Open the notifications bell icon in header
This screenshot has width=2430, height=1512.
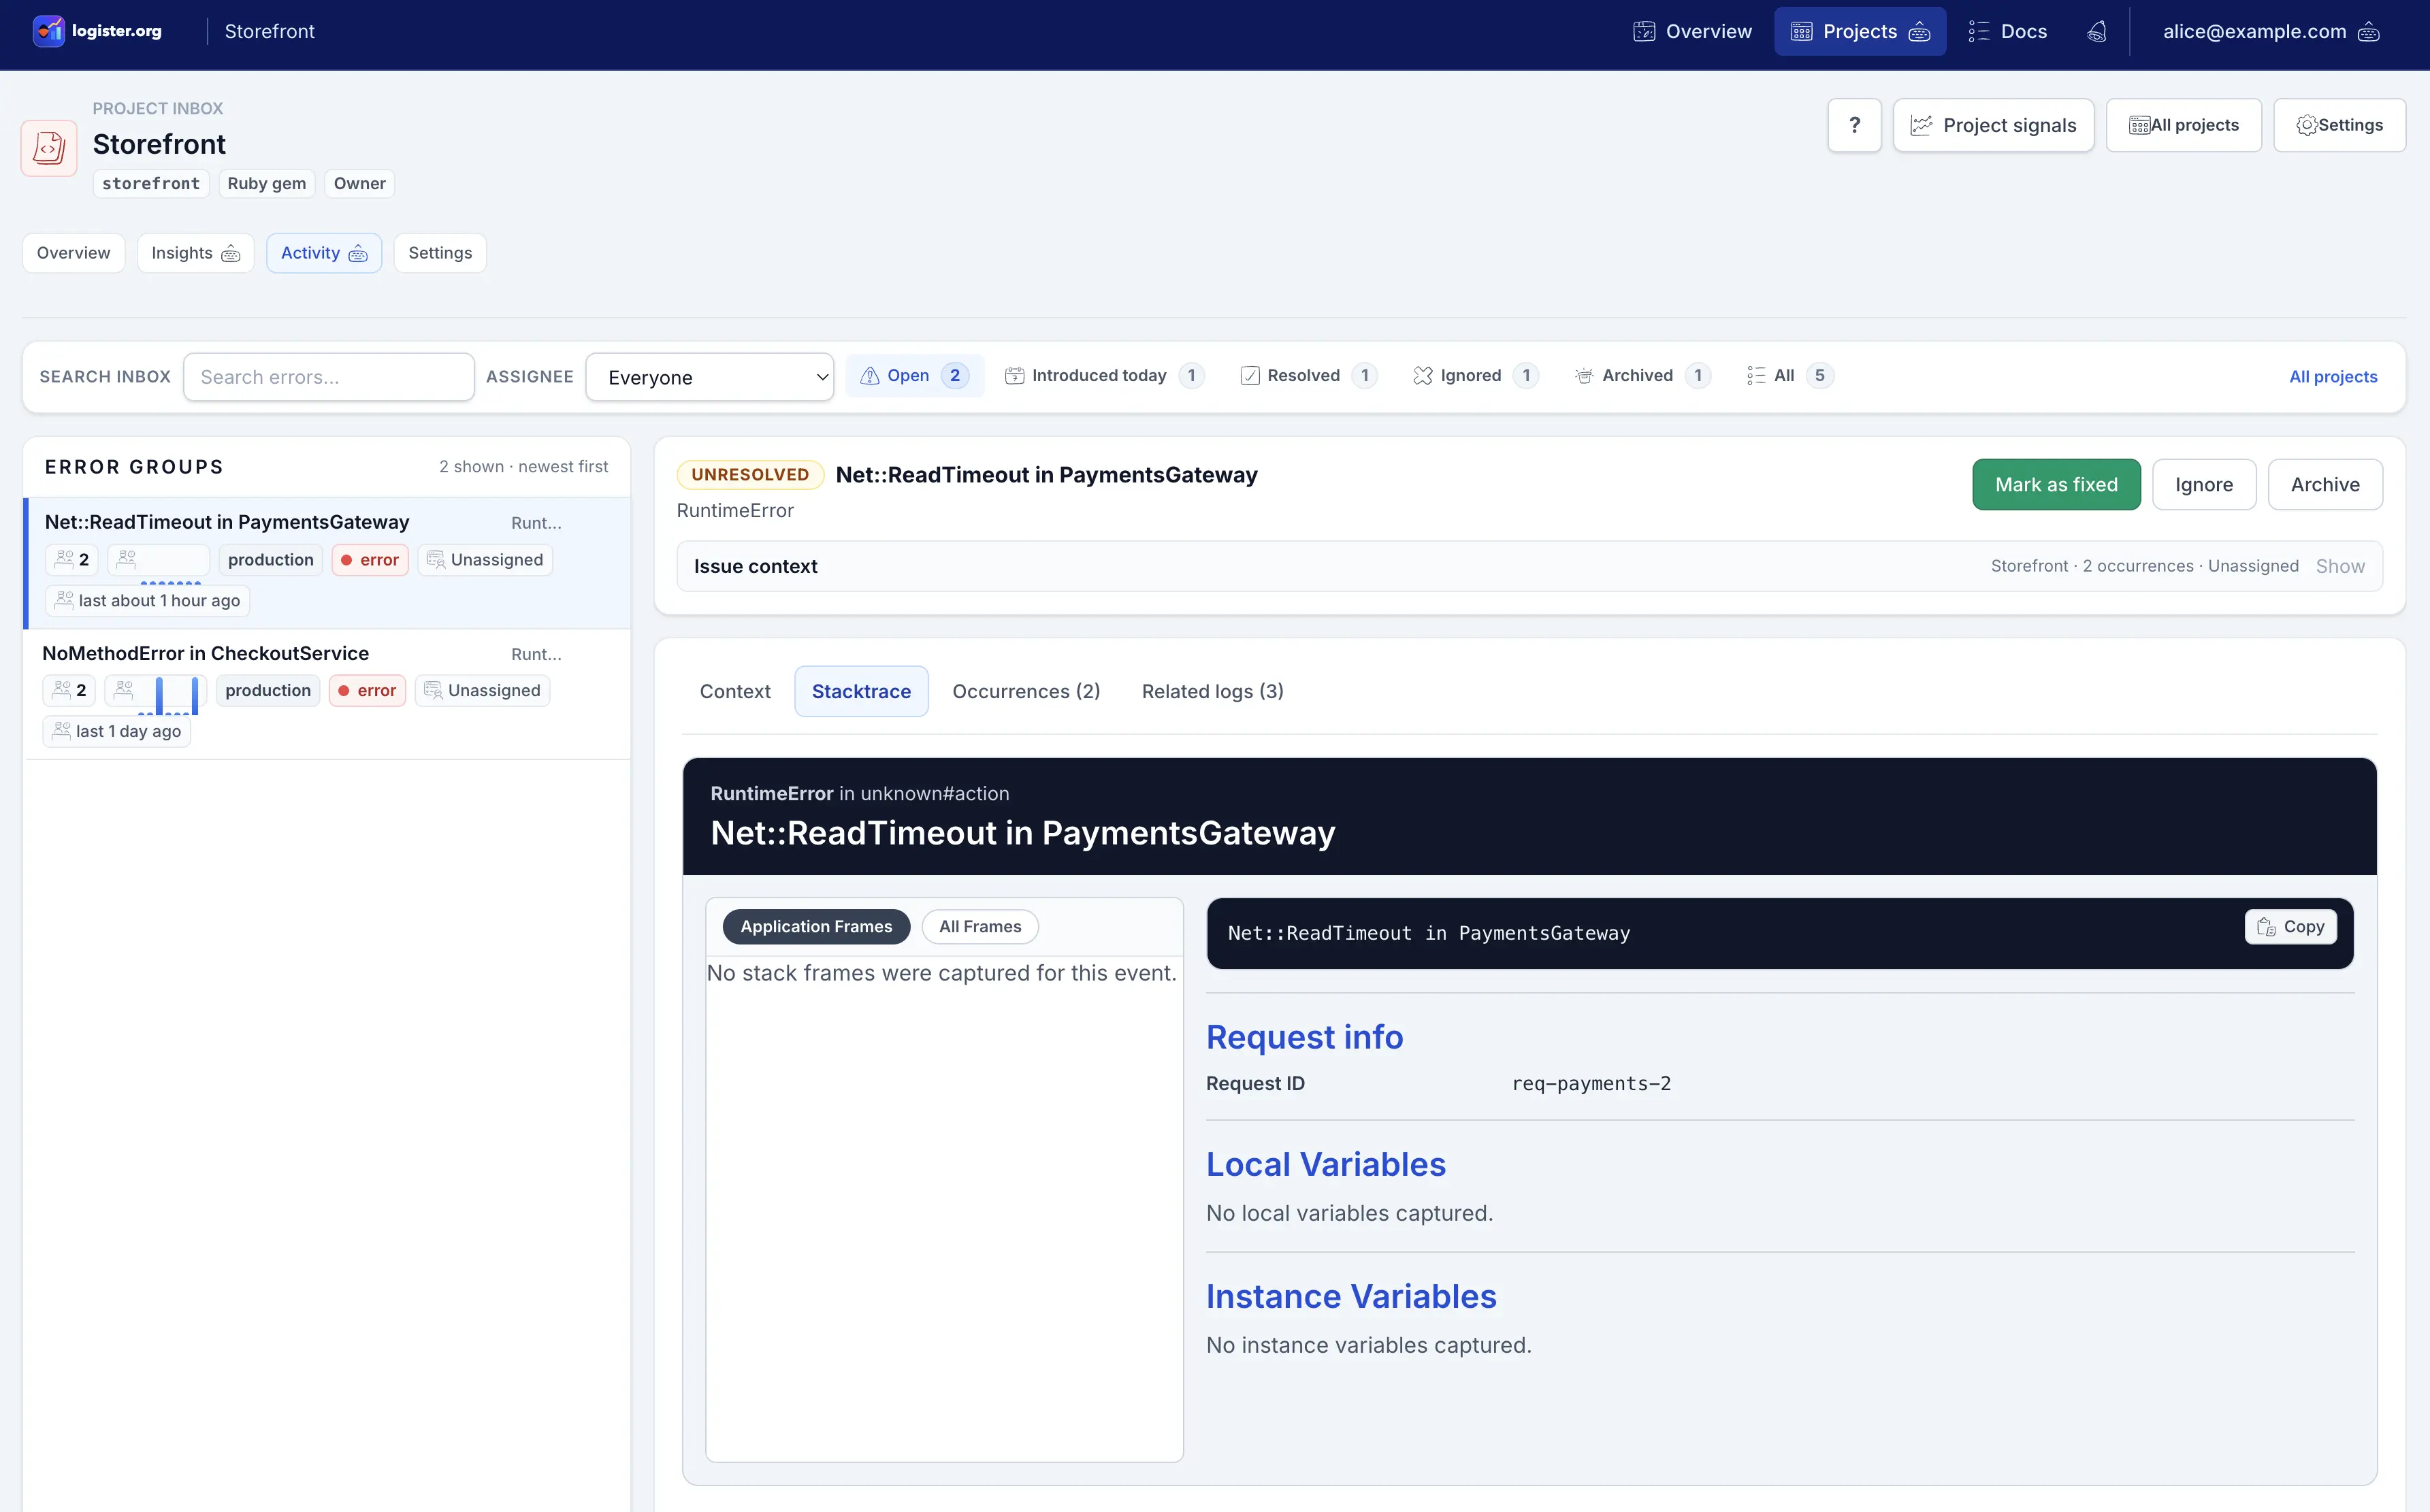2097,31
